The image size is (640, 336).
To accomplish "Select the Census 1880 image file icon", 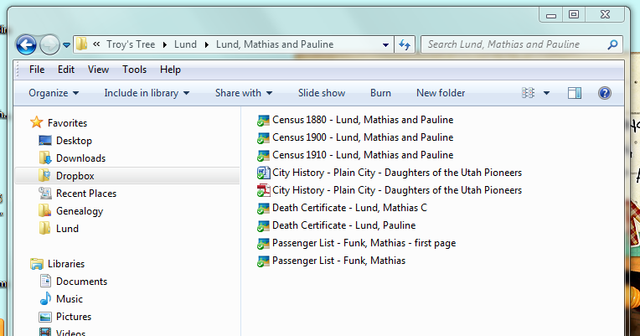I will tap(263, 120).
